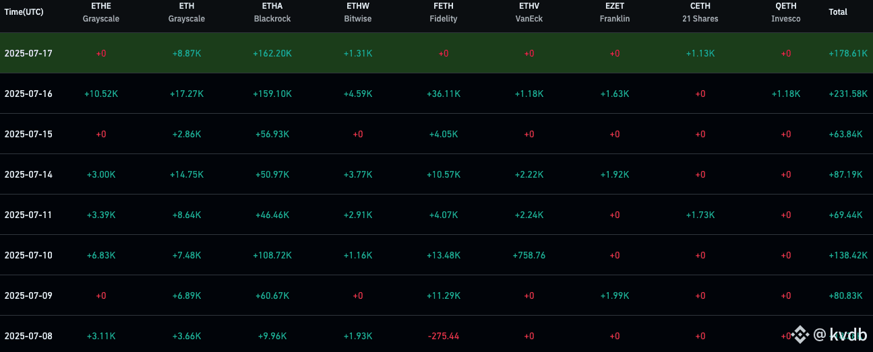The image size is (873, 352).
Task: Select the 2025-07-16 date cell
Action: (28, 94)
